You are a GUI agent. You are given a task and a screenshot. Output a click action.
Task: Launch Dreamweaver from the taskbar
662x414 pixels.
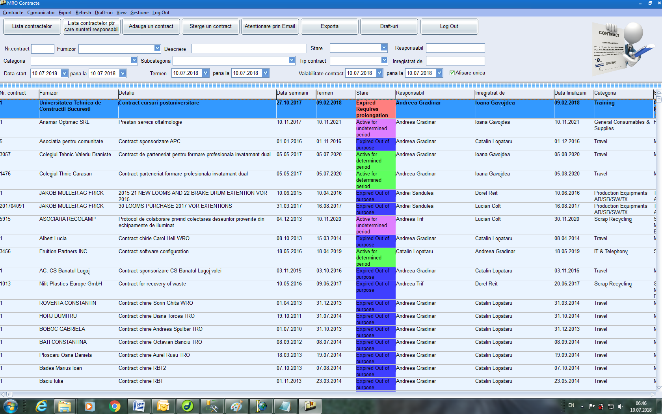pyautogui.click(x=188, y=406)
